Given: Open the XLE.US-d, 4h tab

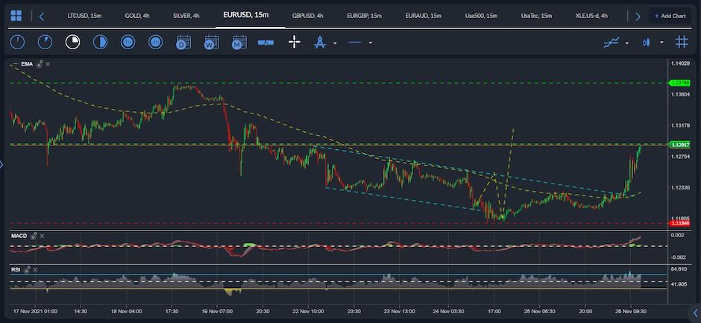Looking at the screenshot, I should [591, 16].
